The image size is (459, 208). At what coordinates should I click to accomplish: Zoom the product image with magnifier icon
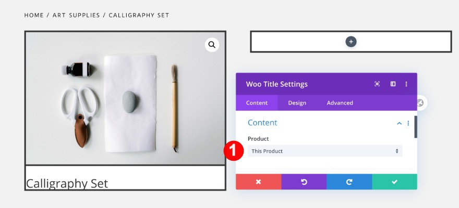coord(212,45)
